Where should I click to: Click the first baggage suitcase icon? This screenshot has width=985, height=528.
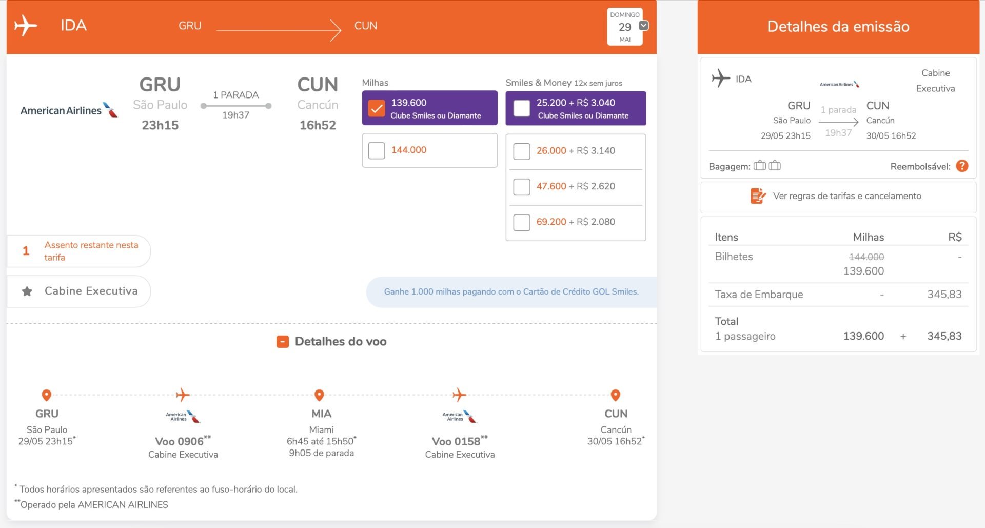760,166
